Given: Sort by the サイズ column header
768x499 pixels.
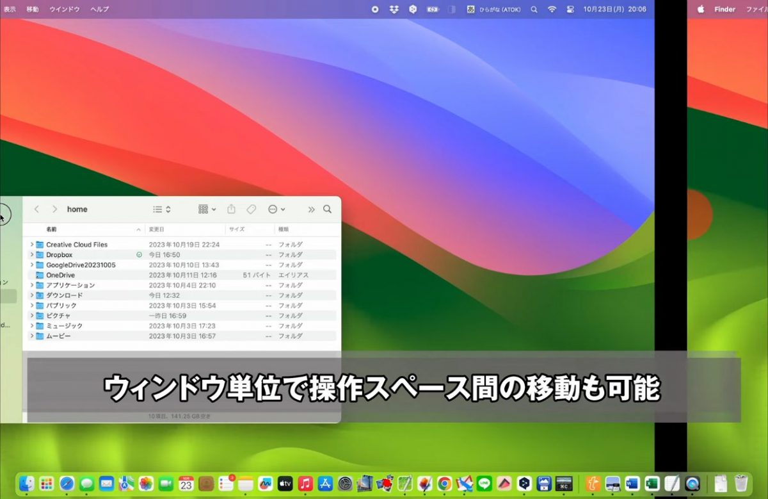Looking at the screenshot, I should coord(237,229).
